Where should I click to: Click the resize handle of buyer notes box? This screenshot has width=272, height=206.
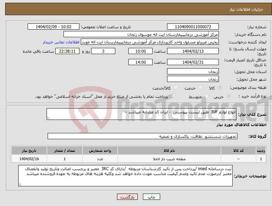click(20, 185)
